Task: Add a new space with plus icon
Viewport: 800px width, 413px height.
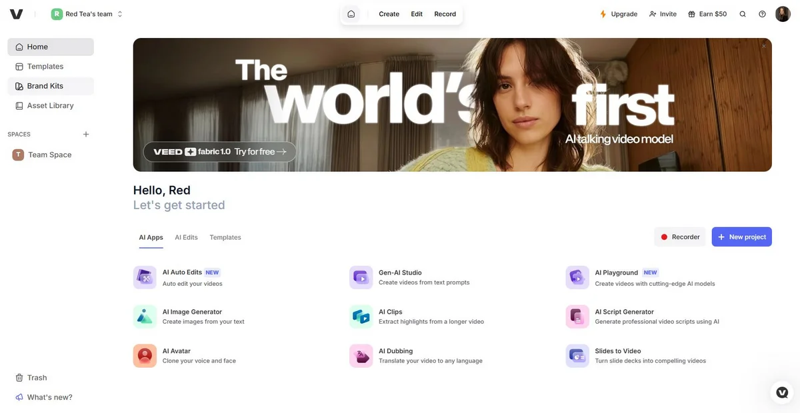Action: tap(86, 135)
